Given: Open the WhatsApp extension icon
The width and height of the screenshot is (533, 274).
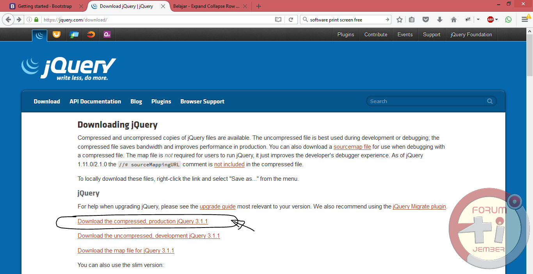Looking at the screenshot, I should click(508, 20).
